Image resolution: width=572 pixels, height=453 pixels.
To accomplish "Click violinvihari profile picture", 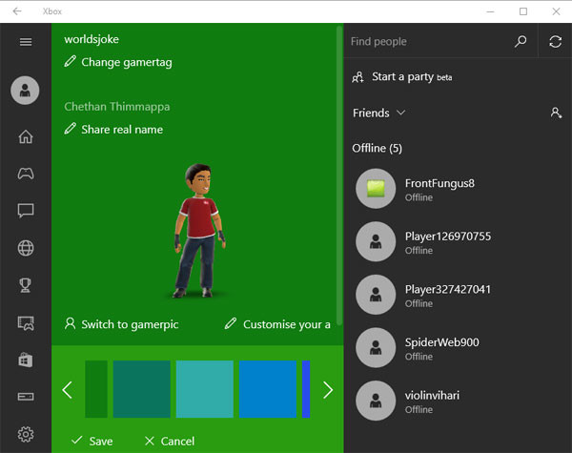I will click(x=376, y=401).
